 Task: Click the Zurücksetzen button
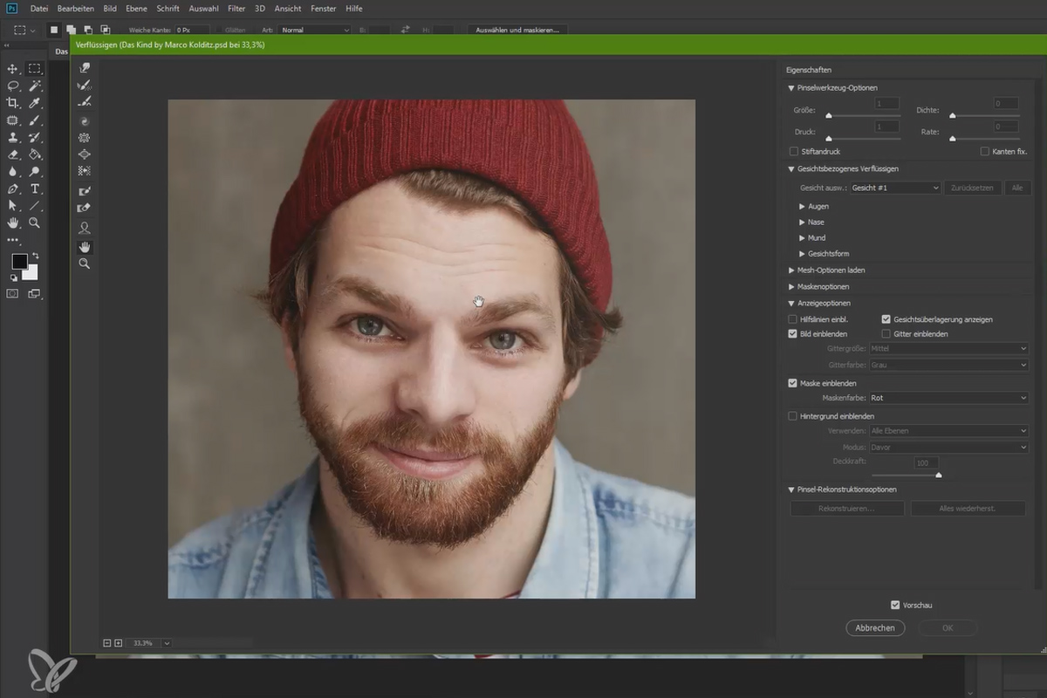973,188
